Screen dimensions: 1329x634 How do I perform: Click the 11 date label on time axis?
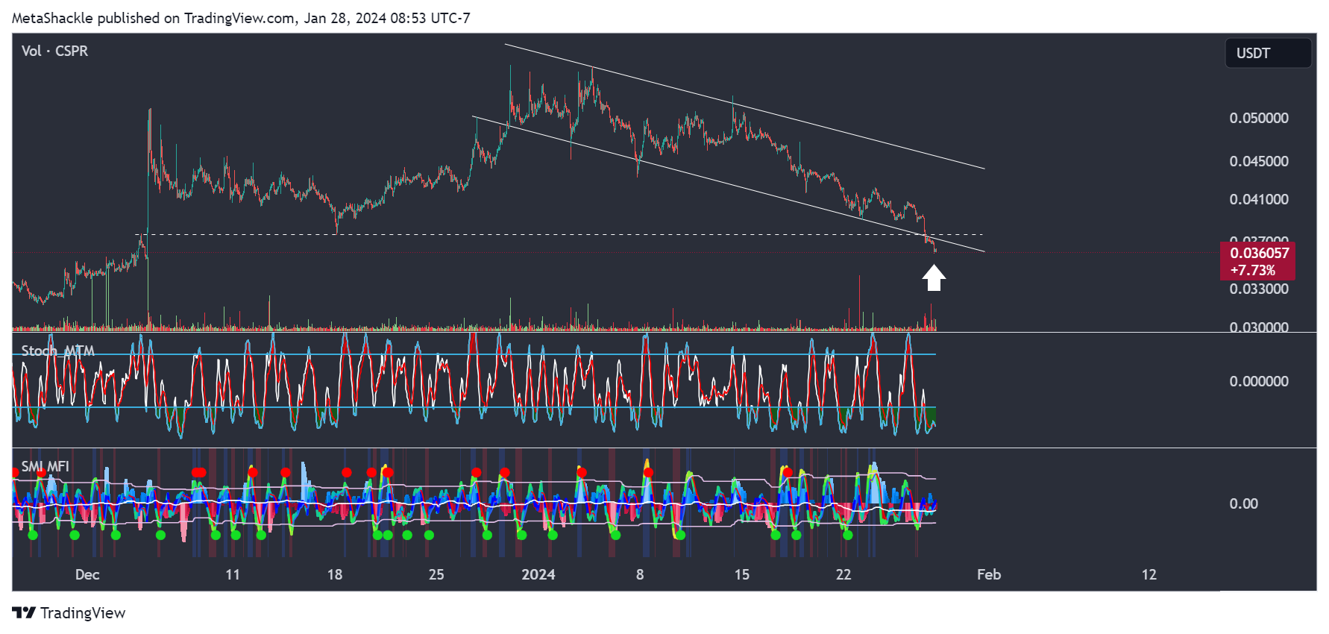click(x=233, y=574)
